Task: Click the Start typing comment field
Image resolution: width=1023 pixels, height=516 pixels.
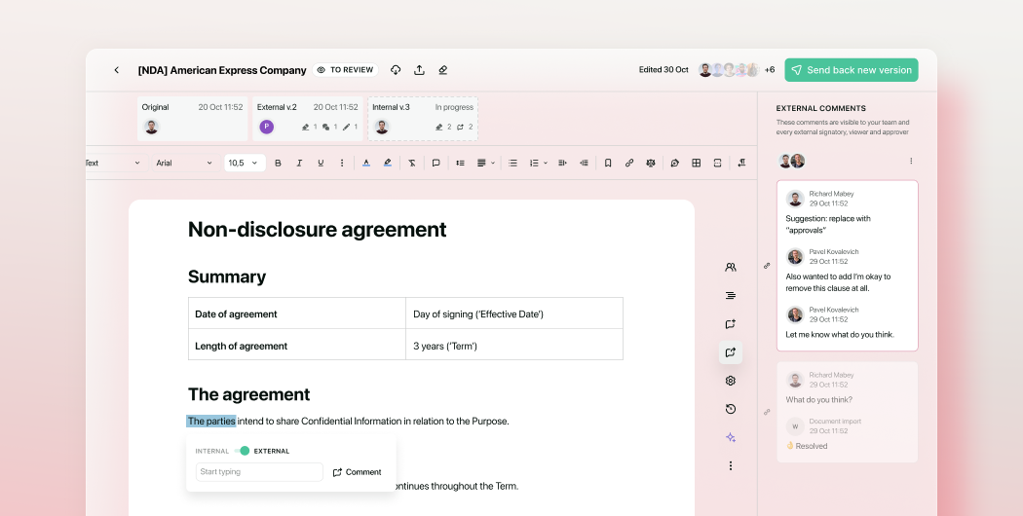Action: pos(259,471)
